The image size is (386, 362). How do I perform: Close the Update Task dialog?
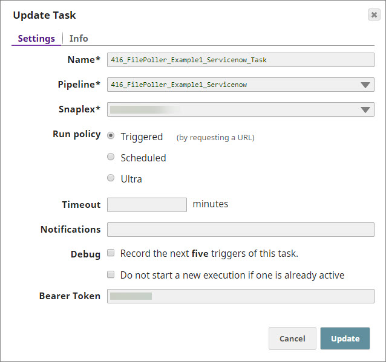coord(374,15)
